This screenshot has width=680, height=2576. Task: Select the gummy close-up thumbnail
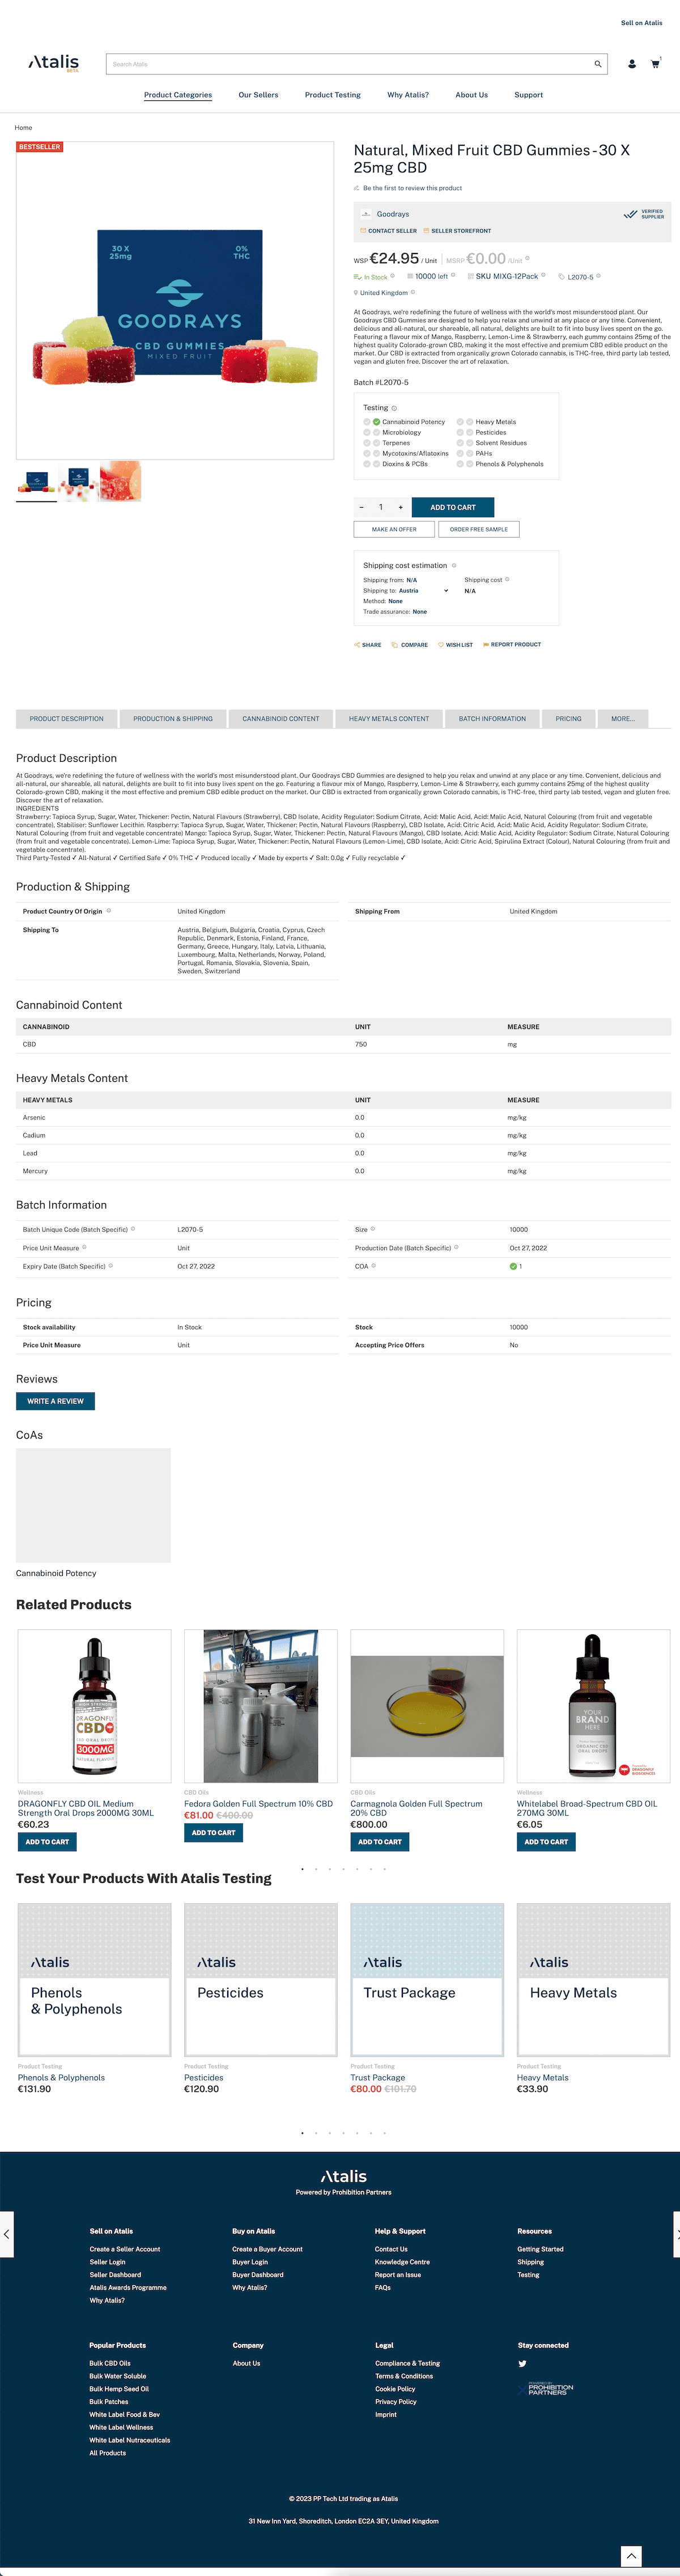121,482
